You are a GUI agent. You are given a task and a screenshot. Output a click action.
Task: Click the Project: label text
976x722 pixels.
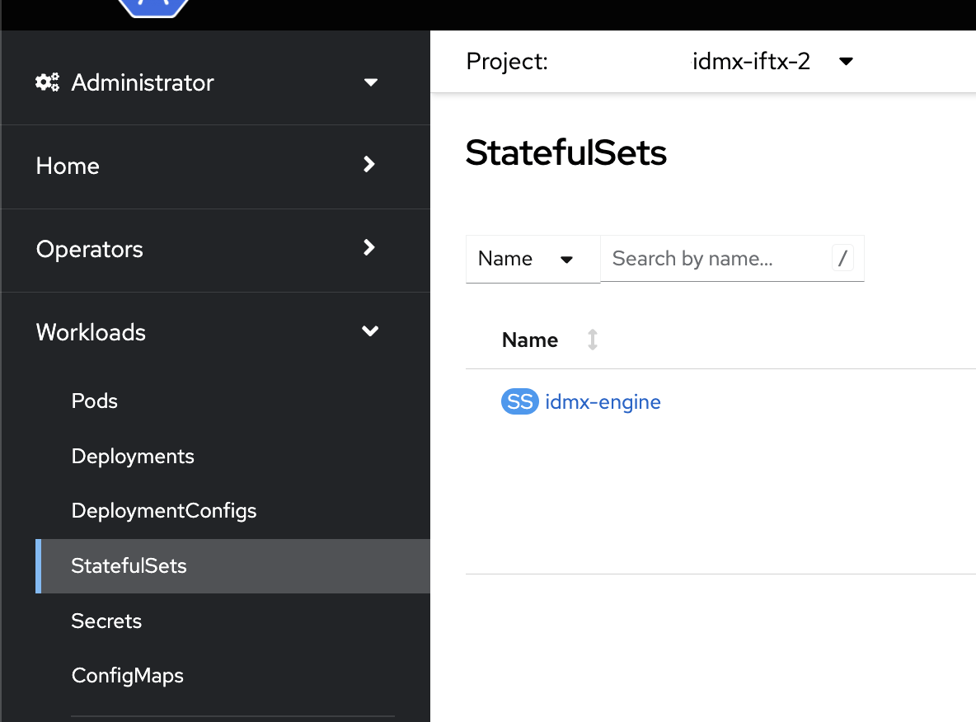507,62
